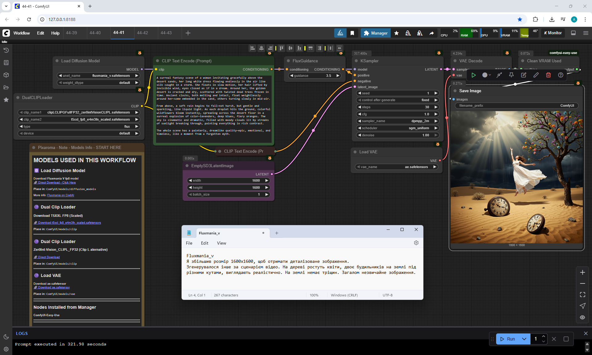592x355 pixels.
Task: Open node color dropdown in toolbar
Action: [x=487, y=75]
